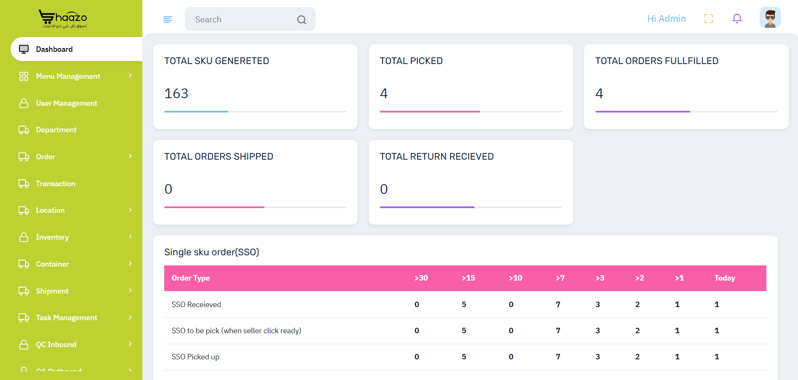
Task: Open the notifications bell
Action: (x=737, y=19)
